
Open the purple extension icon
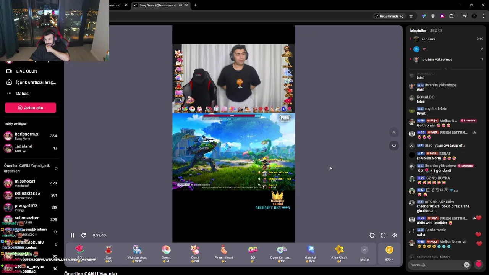click(442, 16)
